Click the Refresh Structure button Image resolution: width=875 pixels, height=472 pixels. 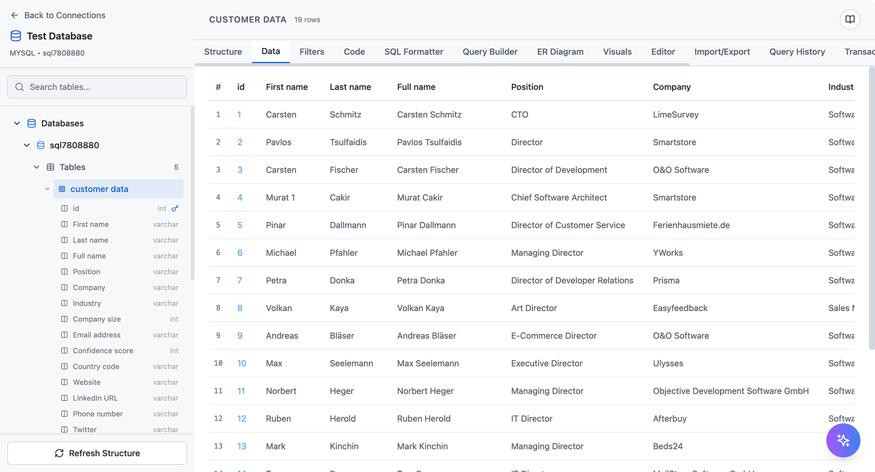click(x=97, y=453)
